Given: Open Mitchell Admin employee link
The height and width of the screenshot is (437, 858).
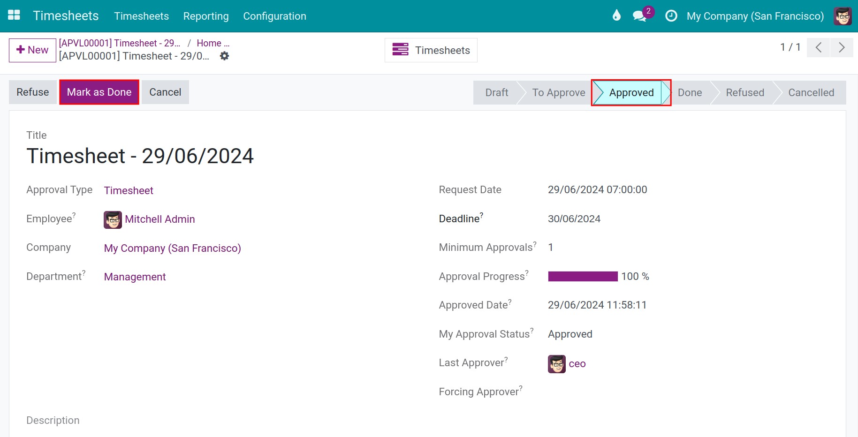Looking at the screenshot, I should 159,219.
